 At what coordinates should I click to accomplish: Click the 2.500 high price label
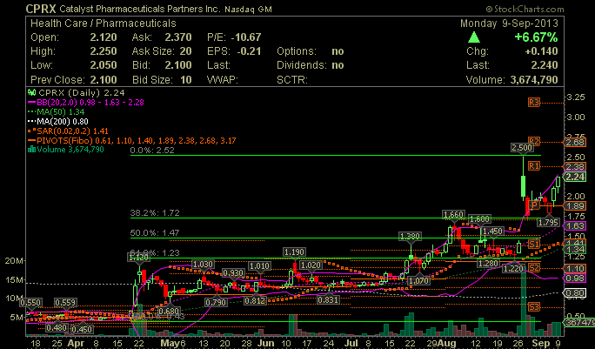click(522, 149)
